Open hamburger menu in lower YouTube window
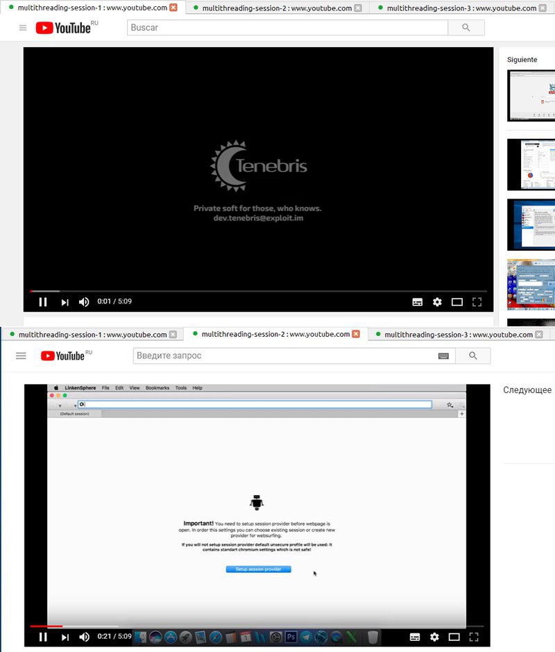This screenshot has width=555, height=652. tap(22, 356)
